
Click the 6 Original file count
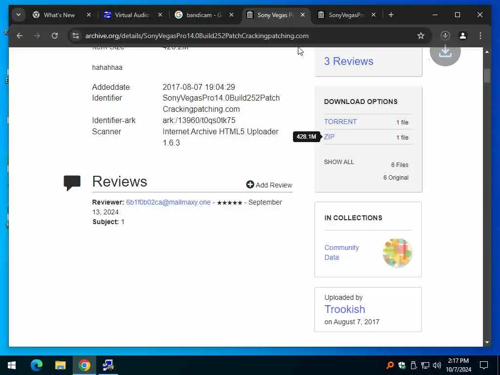396,178
